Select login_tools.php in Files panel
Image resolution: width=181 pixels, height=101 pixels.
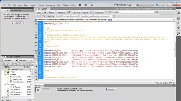[18, 82]
